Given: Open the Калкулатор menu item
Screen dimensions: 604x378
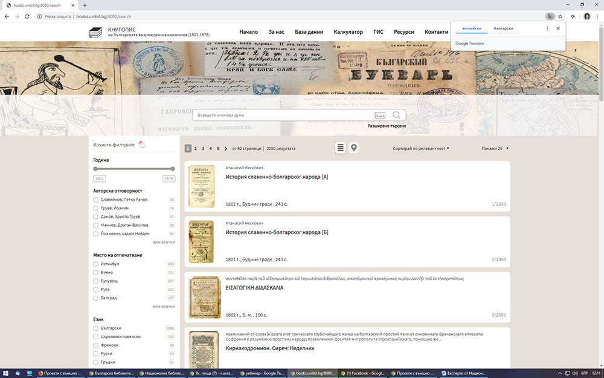Looking at the screenshot, I should 349,32.
